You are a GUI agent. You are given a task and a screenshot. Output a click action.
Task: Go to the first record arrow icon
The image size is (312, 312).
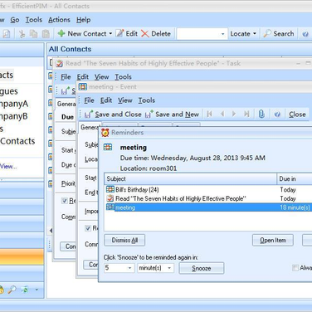pyautogui.click(x=209, y=114)
